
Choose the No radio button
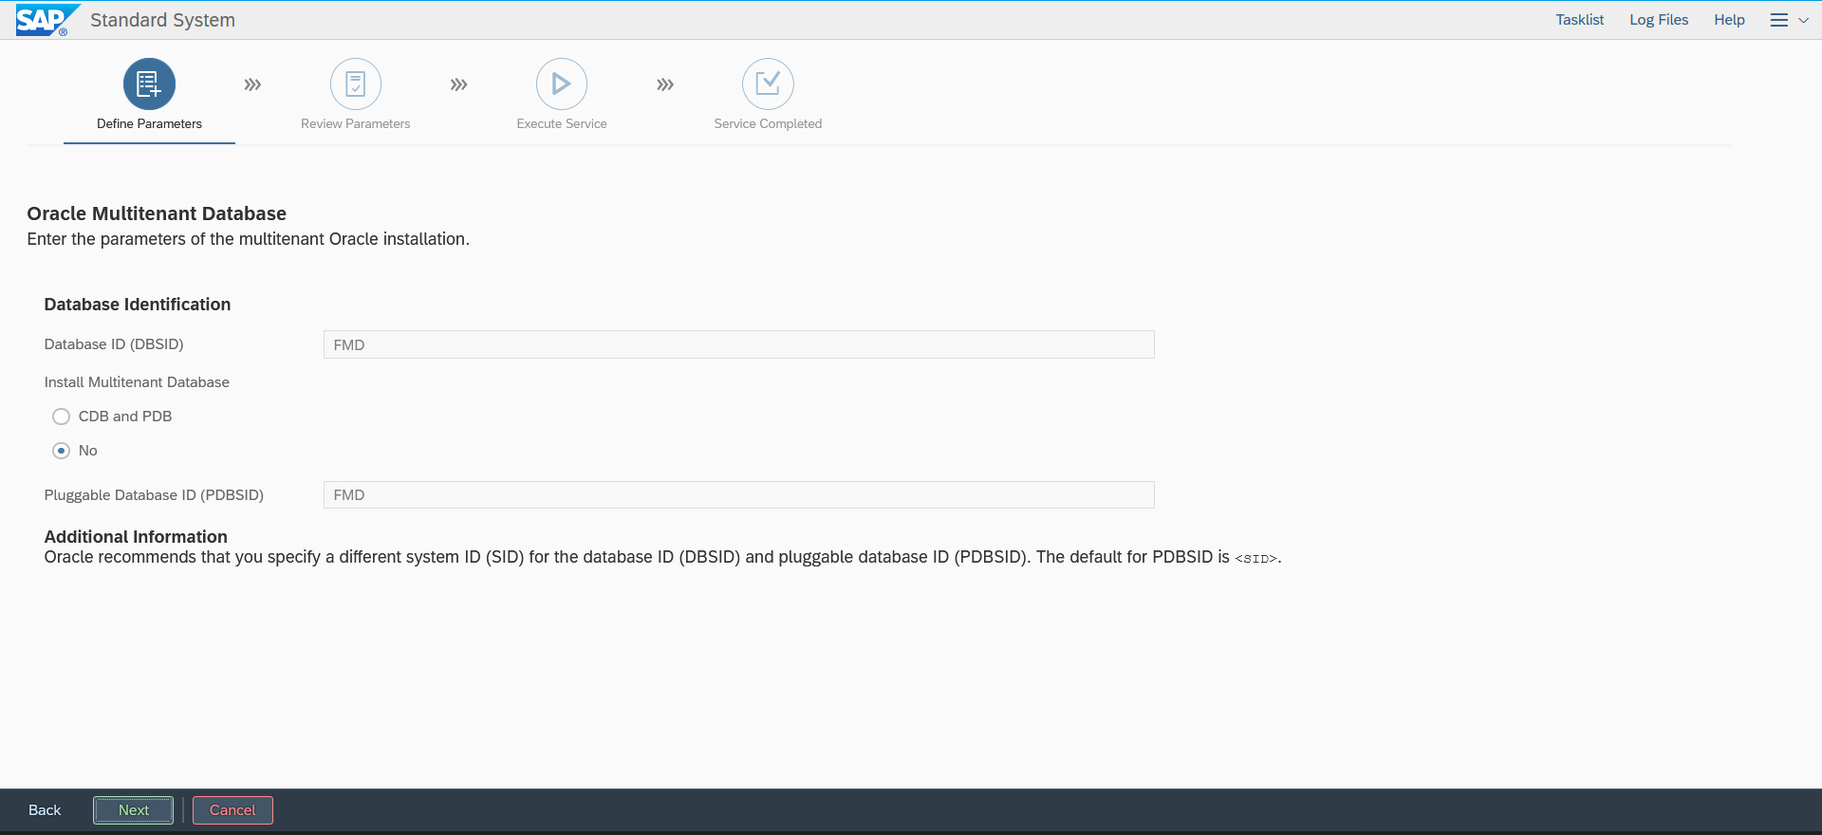62,451
